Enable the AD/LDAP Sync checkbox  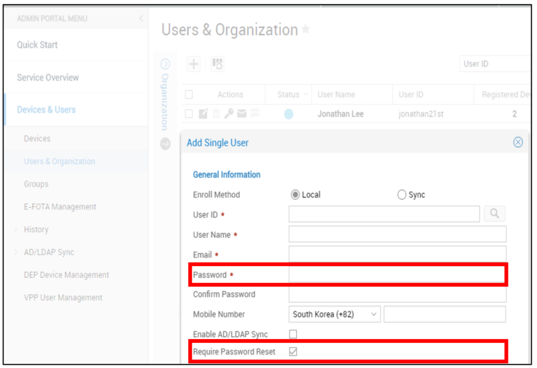(x=293, y=334)
